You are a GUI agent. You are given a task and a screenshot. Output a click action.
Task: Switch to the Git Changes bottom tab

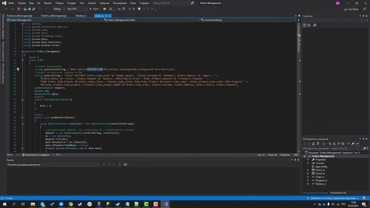coord(338,193)
